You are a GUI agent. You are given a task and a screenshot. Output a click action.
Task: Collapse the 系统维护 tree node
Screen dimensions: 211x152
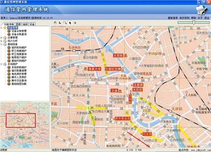[1, 64]
